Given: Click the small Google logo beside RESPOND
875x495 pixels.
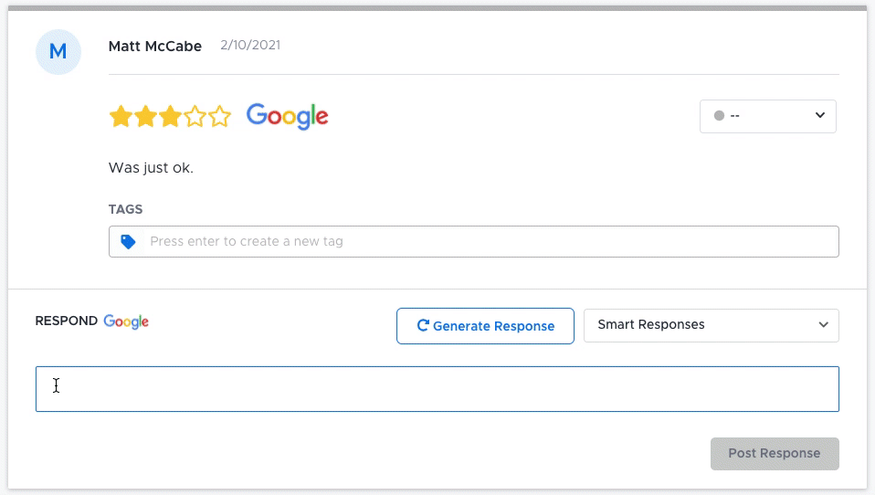Looking at the screenshot, I should coord(126,321).
